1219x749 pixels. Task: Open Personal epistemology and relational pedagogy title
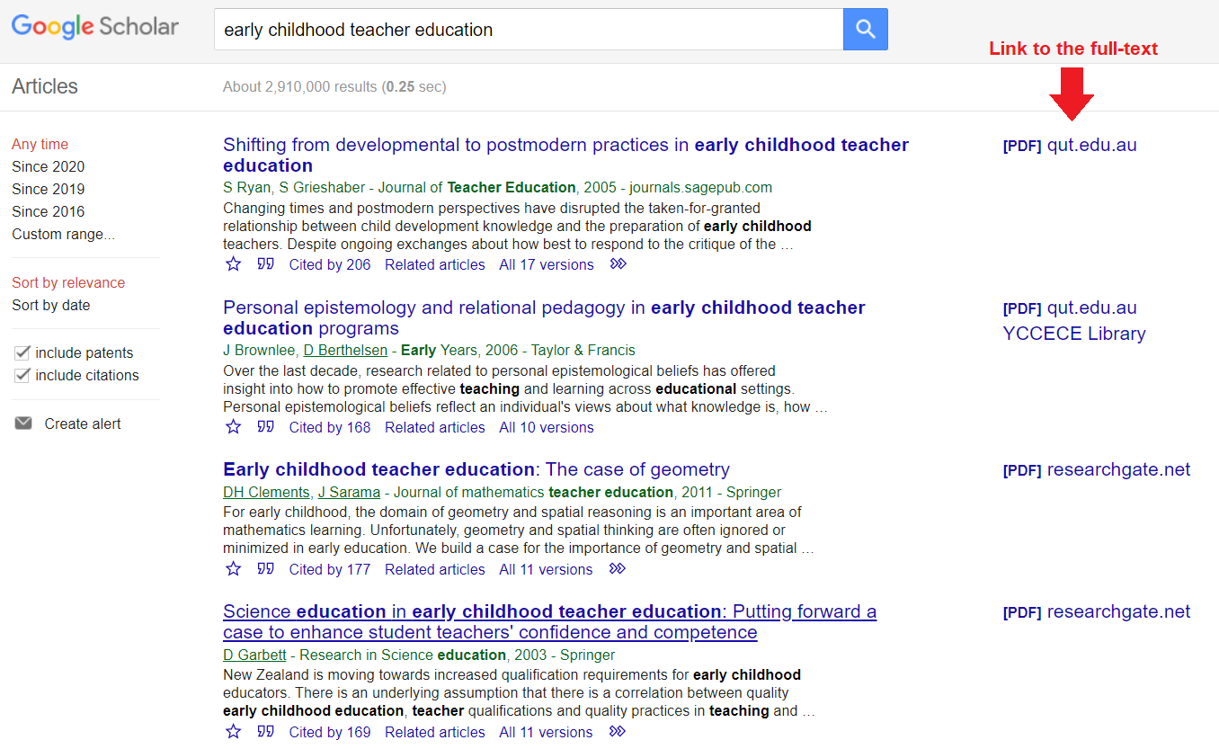tap(544, 317)
